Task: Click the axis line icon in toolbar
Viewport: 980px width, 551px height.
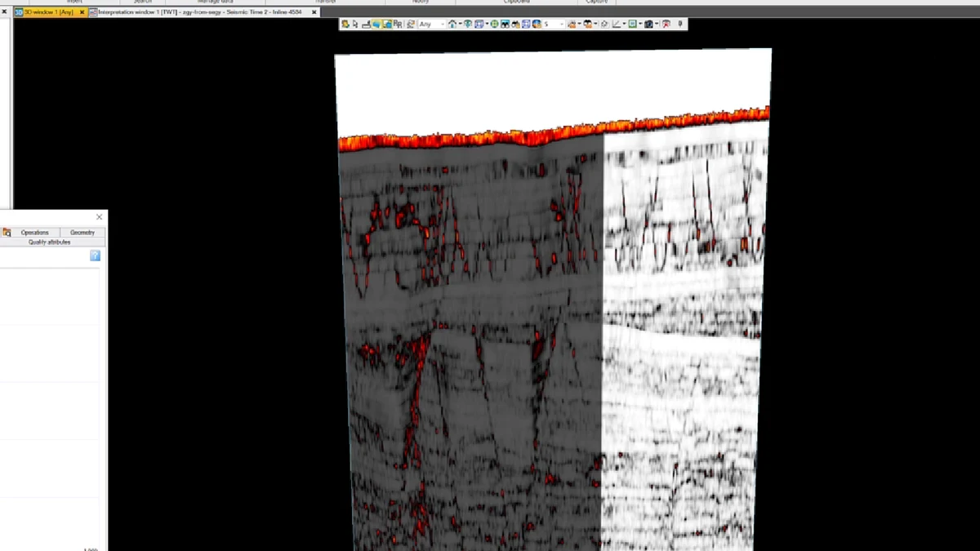Action: coord(617,24)
